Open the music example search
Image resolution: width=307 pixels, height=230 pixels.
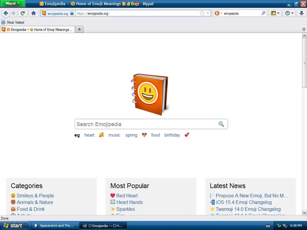point(114,135)
